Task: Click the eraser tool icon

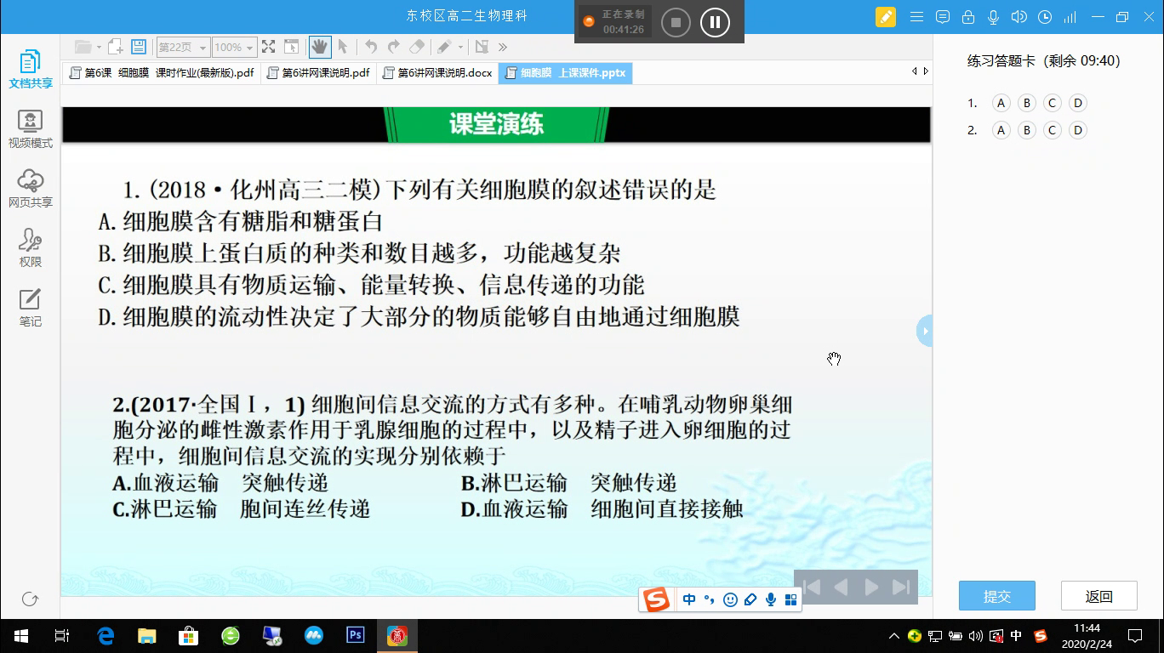Action: 417,47
